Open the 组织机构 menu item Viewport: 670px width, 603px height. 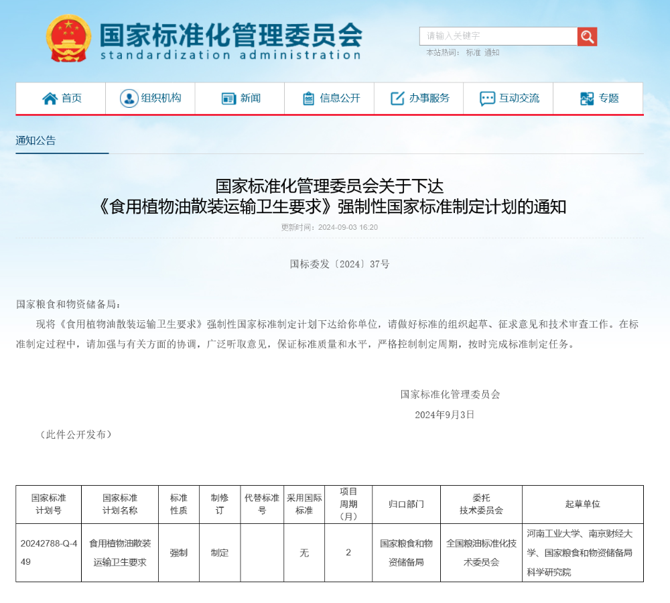point(150,98)
